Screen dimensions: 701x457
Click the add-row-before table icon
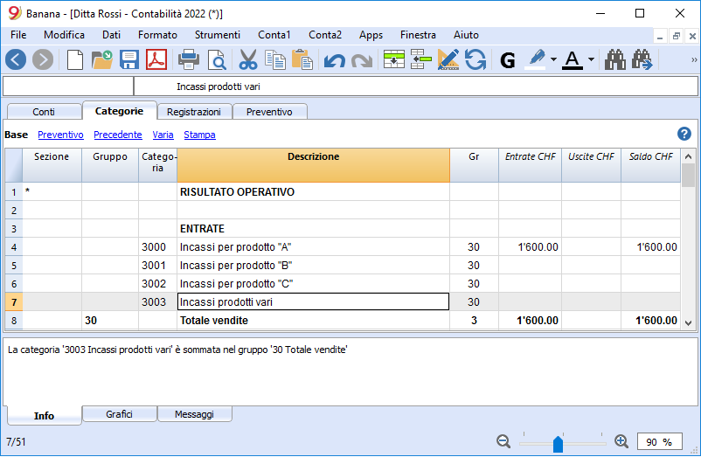(x=420, y=59)
